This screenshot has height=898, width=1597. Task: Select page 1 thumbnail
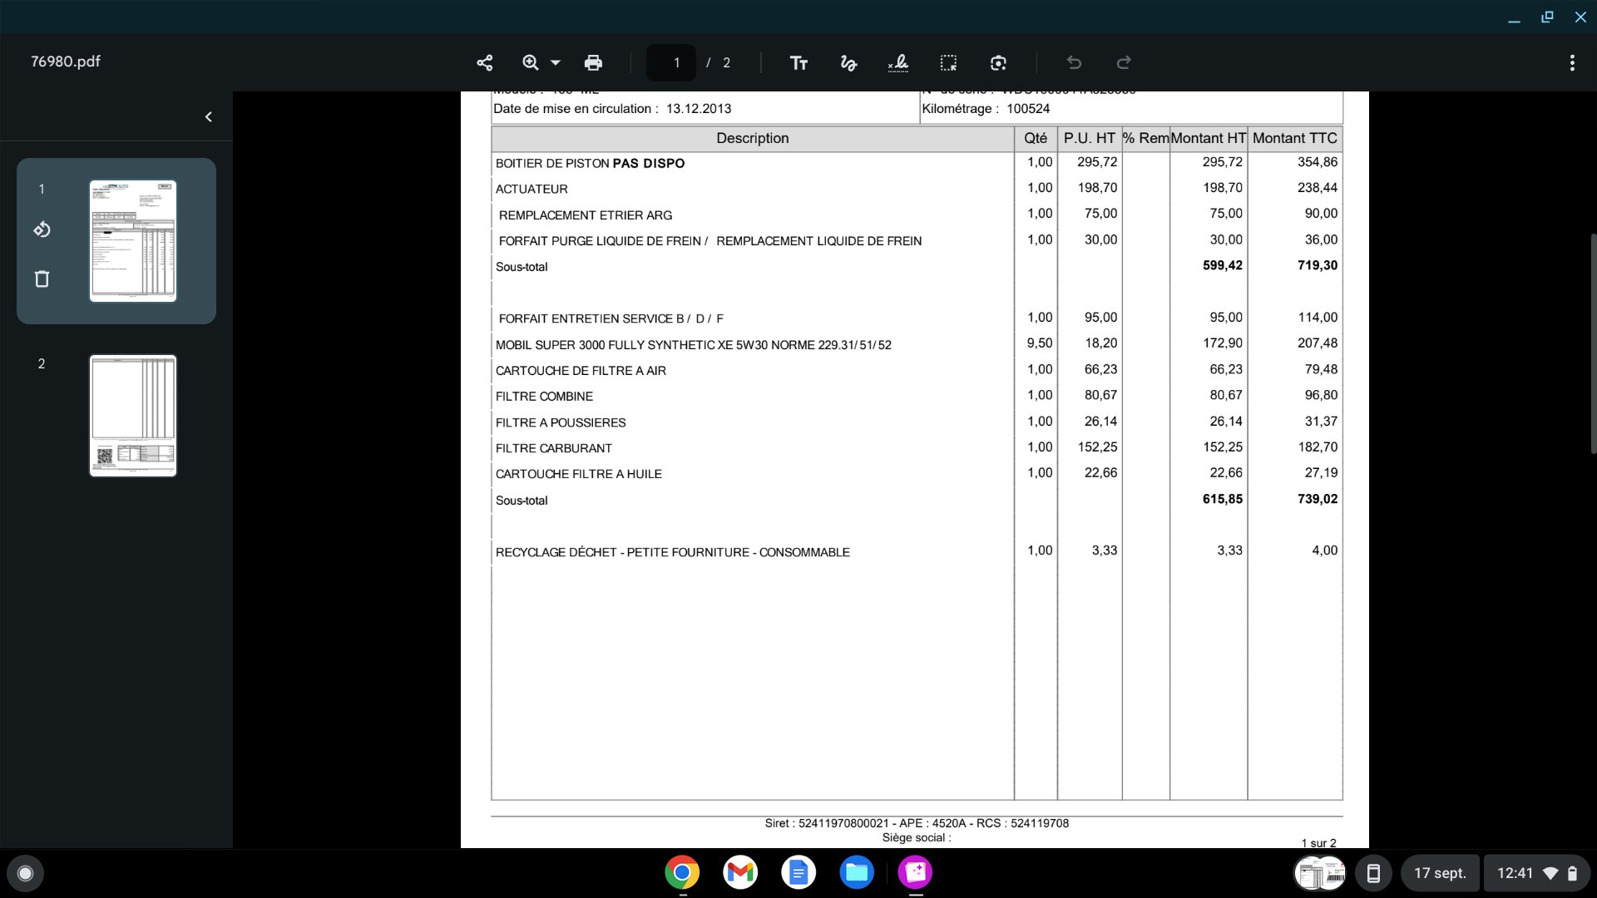(x=133, y=240)
